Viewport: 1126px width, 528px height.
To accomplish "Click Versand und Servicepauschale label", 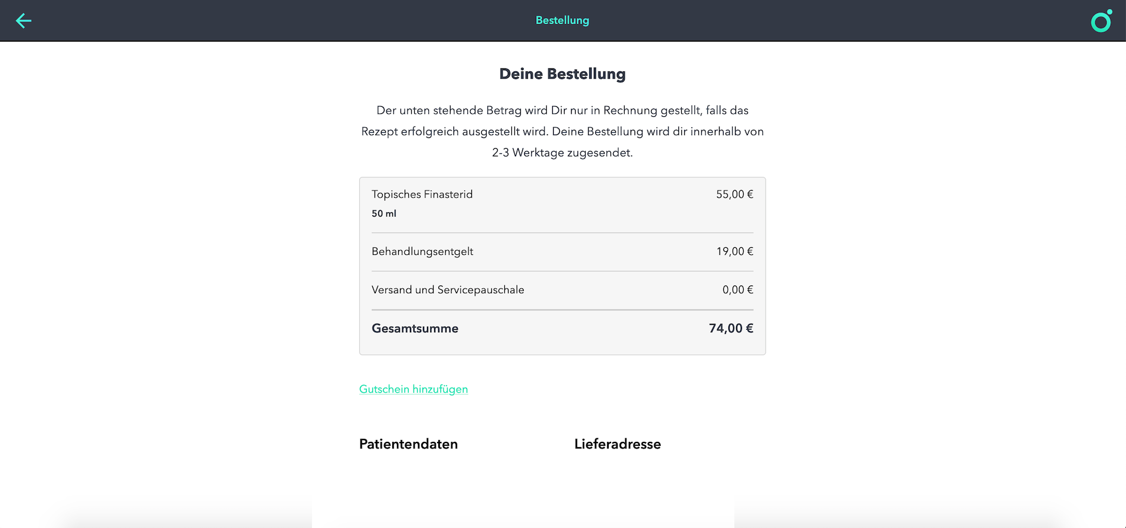I will tap(448, 290).
